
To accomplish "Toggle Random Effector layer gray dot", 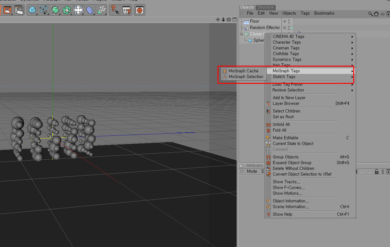I will [285, 28].
